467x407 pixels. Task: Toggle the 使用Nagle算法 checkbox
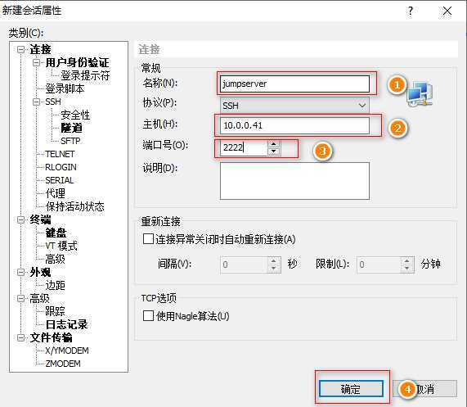[148, 316]
